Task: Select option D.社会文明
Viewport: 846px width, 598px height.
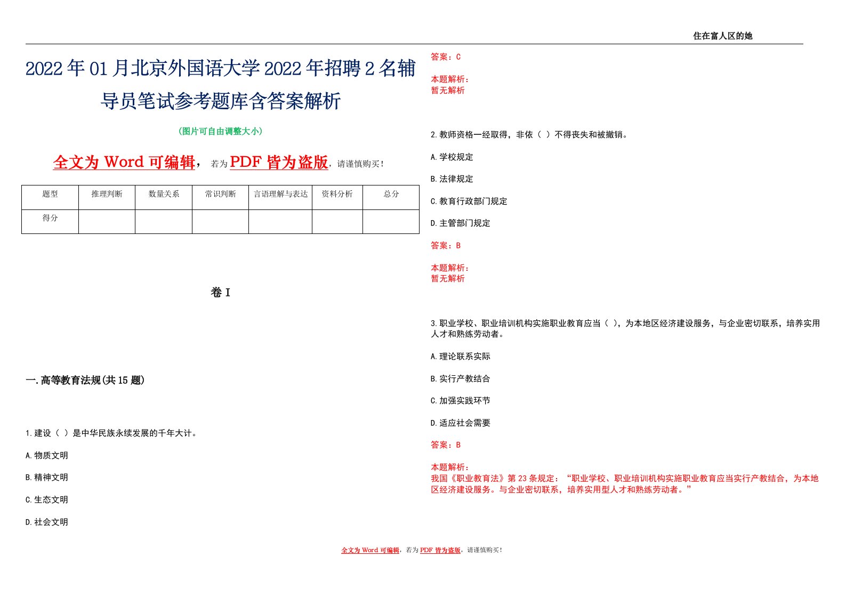Action: 47,522
